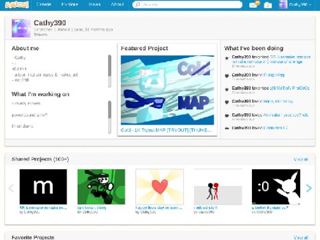
Task: Show next shared projects with right arrow
Action: point(309,188)
